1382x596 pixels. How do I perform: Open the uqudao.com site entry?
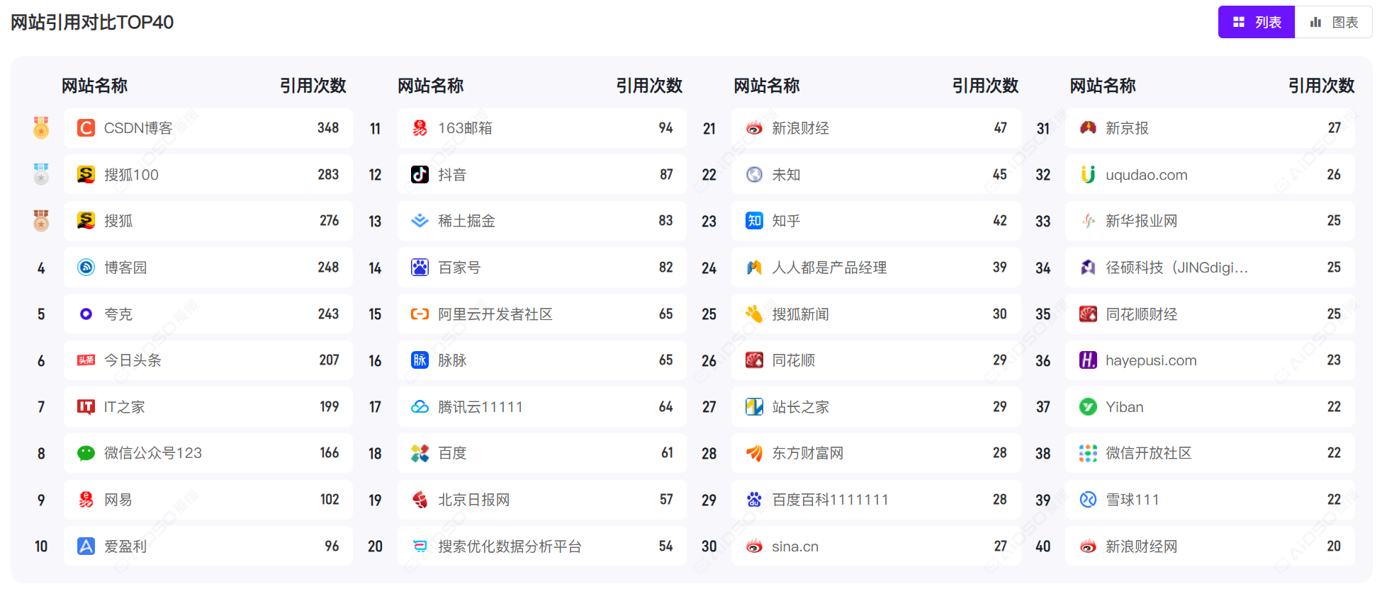[x=1146, y=175]
